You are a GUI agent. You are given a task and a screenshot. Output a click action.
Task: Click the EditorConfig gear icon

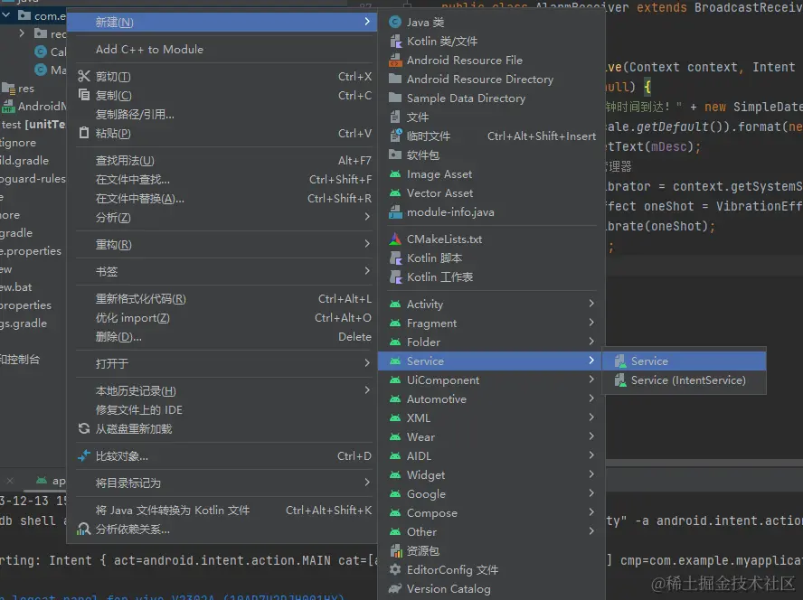[x=395, y=570]
